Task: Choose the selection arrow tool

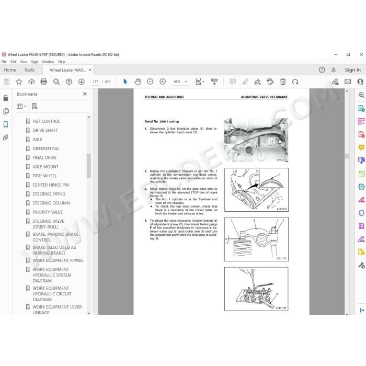Action: click(x=125, y=82)
